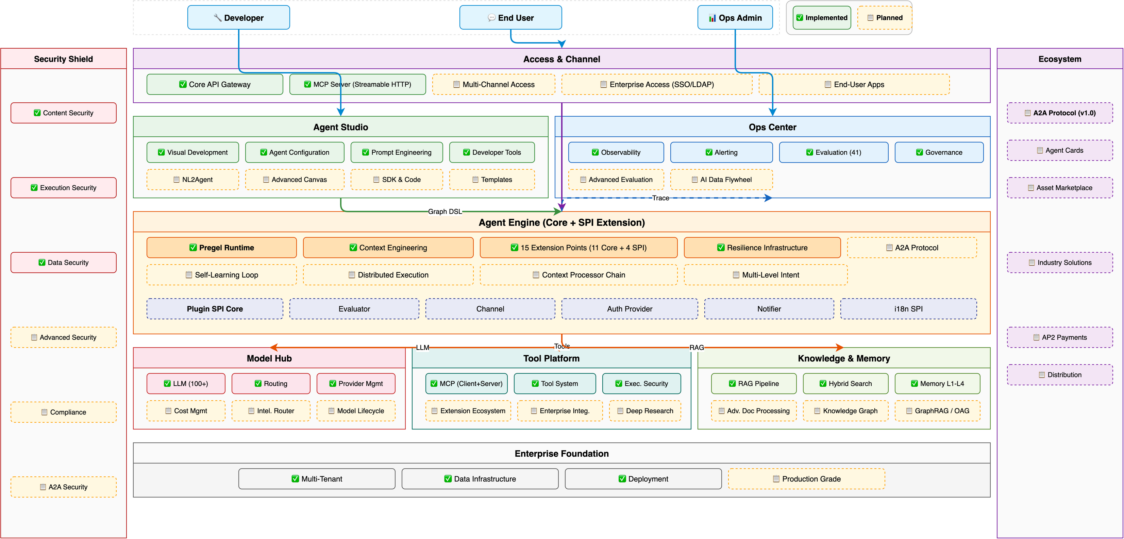Click the Enterprise Foundation section title

[x=561, y=453]
